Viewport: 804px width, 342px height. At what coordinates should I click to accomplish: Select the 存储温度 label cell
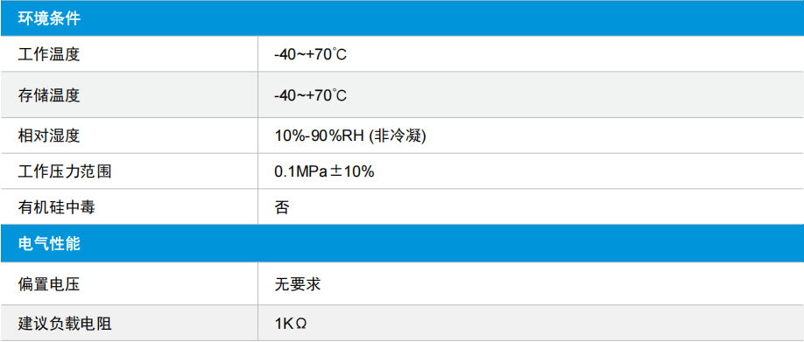[x=49, y=94]
